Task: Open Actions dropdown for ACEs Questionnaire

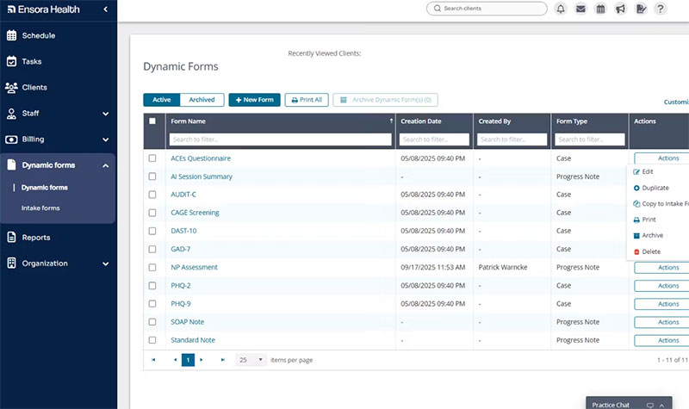Action: pos(661,158)
